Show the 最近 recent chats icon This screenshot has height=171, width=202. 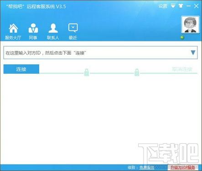[73, 28]
